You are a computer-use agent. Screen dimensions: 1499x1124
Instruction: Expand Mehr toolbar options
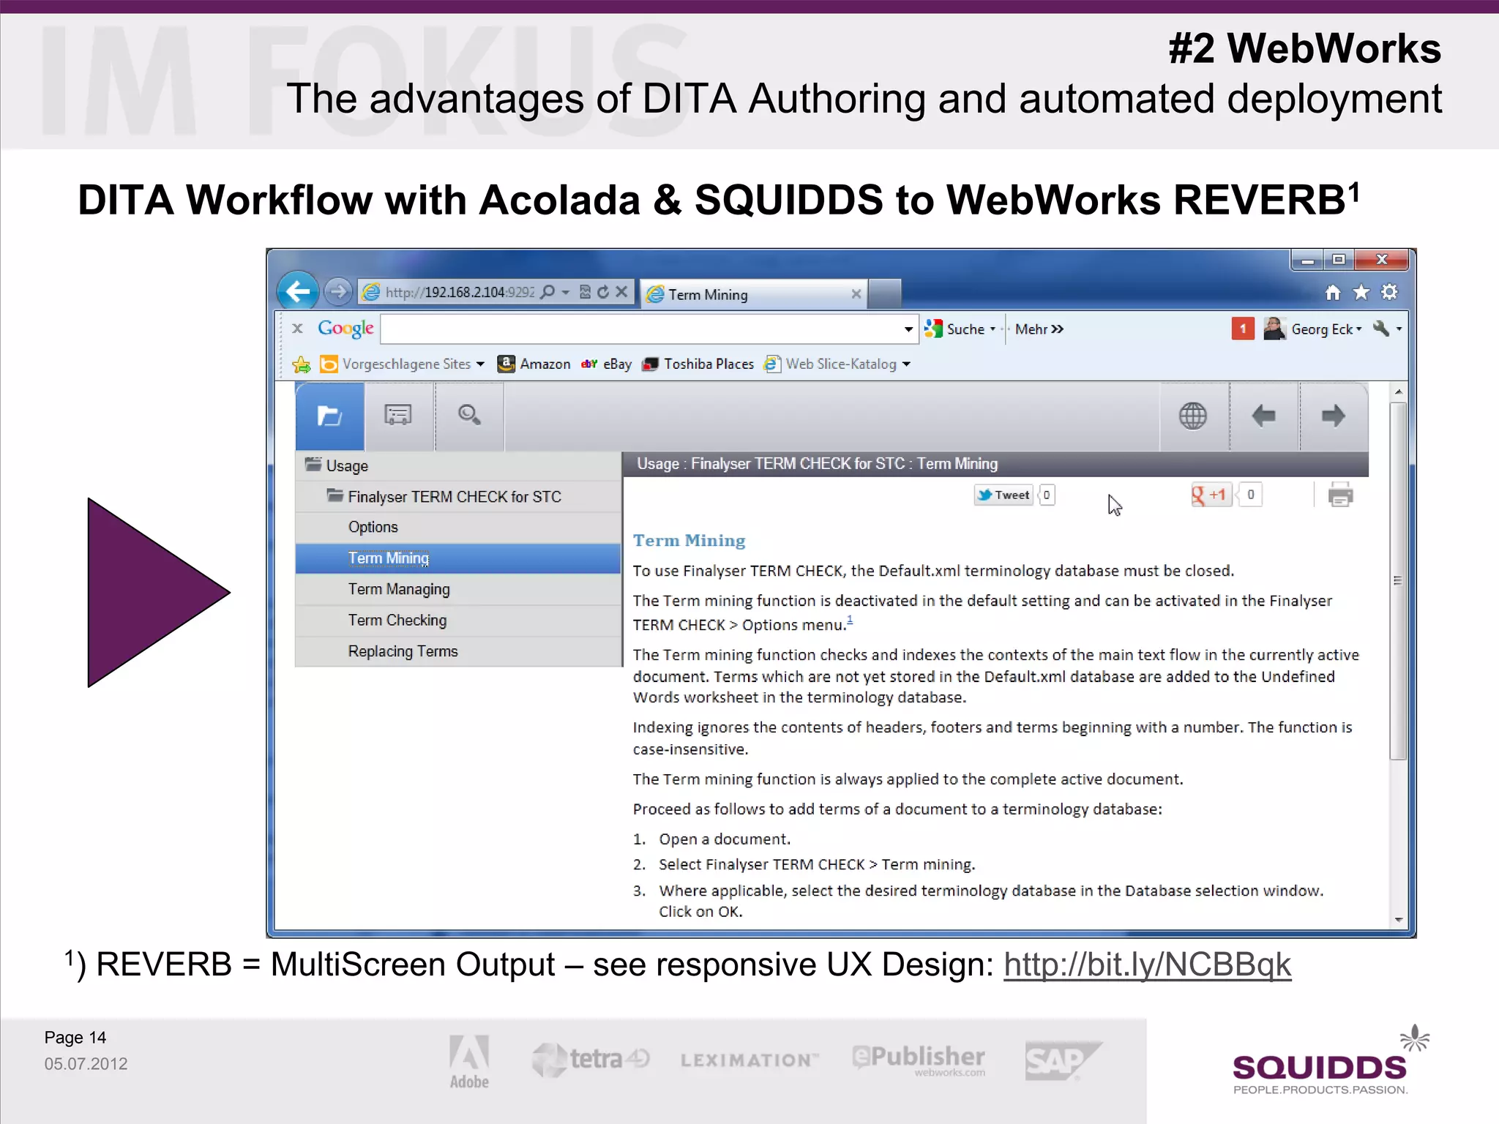pos(1039,329)
